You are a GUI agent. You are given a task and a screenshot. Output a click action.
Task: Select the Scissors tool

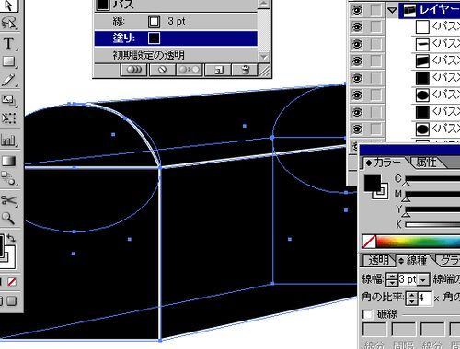tap(8, 200)
